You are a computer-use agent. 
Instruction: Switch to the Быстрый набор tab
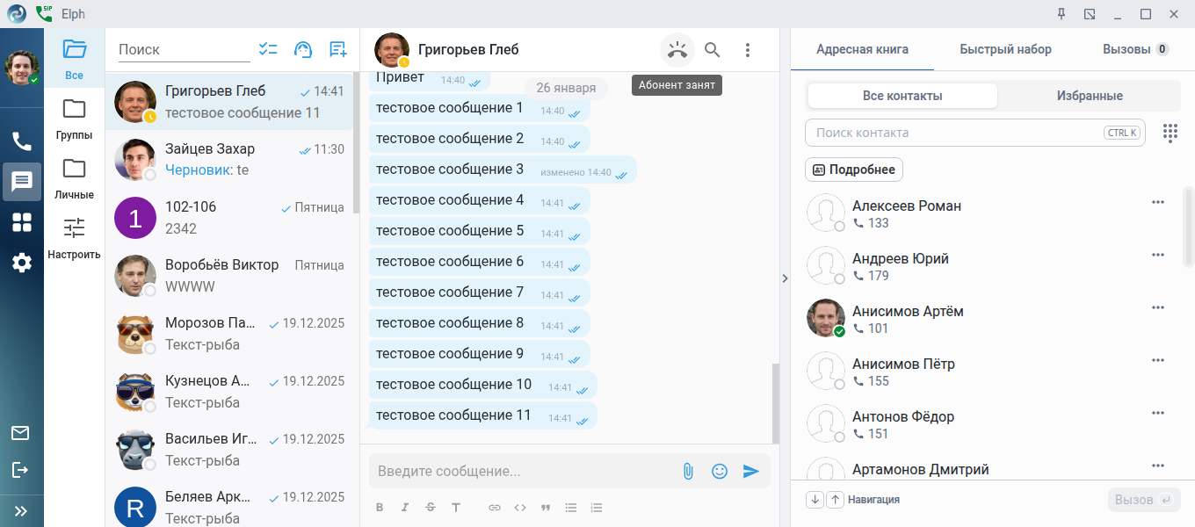point(1005,49)
